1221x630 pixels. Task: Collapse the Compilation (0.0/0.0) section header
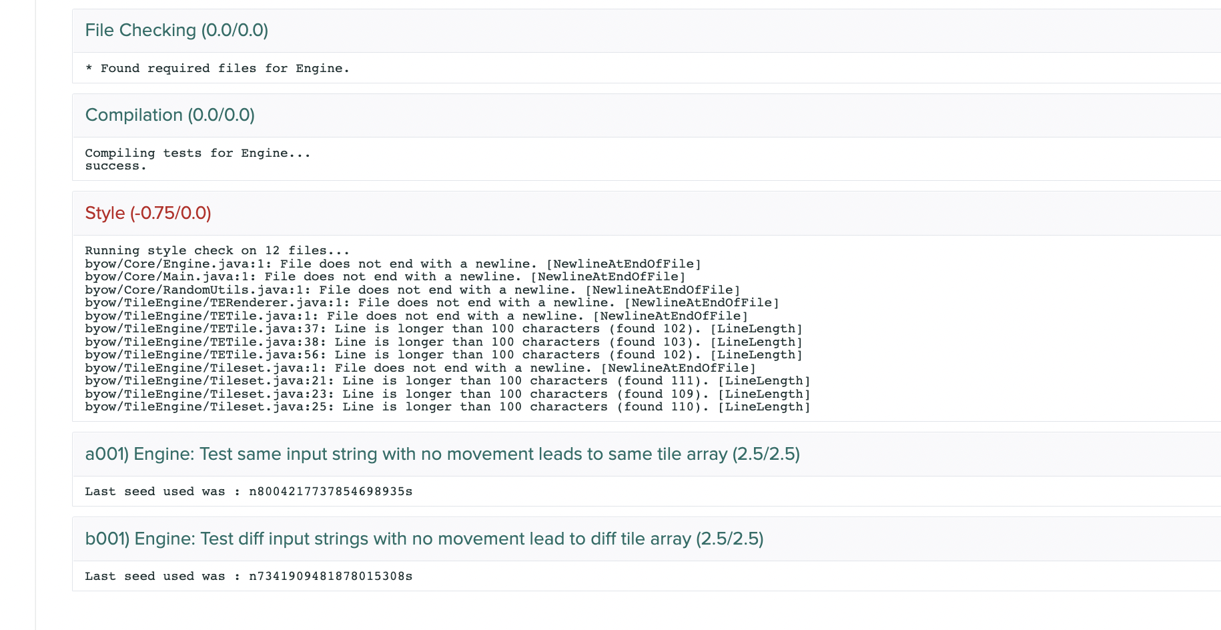click(x=170, y=115)
